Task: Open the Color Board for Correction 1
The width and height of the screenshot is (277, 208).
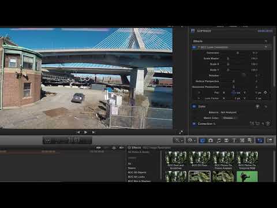Action: (x=268, y=124)
